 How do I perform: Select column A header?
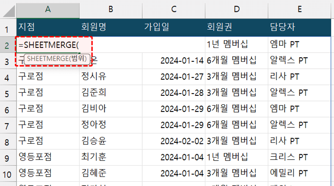point(48,9)
